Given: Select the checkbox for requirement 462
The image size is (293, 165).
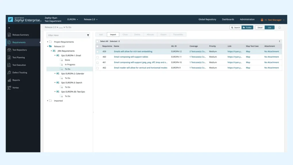Looking at the screenshot, I should coord(97,68).
